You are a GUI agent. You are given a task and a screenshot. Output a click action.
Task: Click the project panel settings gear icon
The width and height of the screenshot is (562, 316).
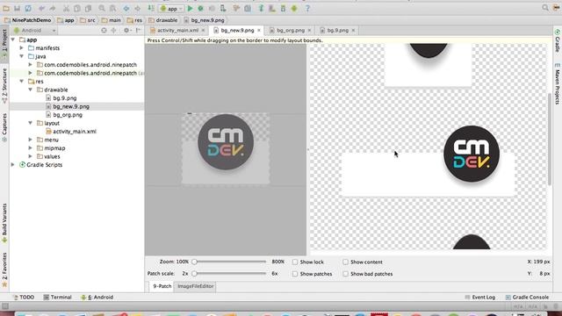(126, 31)
